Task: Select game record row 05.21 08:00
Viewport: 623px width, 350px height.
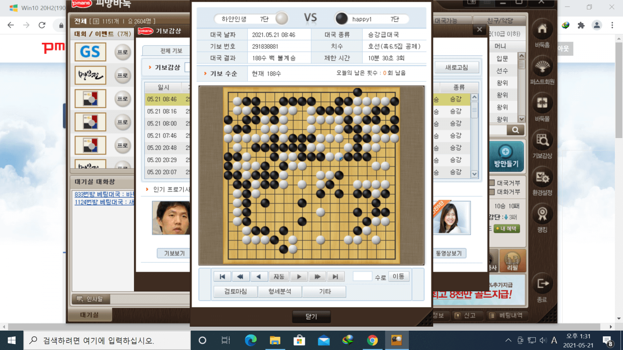Action: click(167, 123)
